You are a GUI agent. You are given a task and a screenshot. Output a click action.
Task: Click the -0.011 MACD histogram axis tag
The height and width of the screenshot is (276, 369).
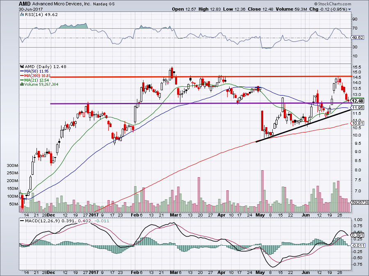tap(358, 246)
